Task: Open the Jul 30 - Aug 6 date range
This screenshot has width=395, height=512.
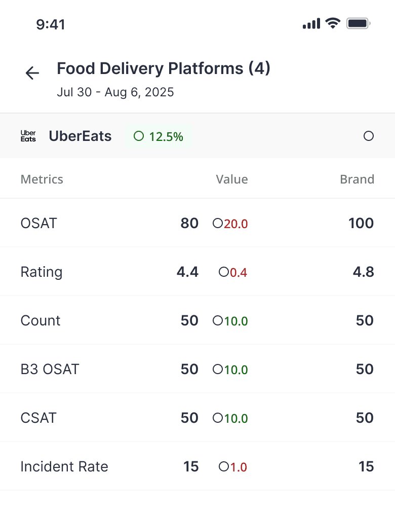Action: (x=115, y=92)
